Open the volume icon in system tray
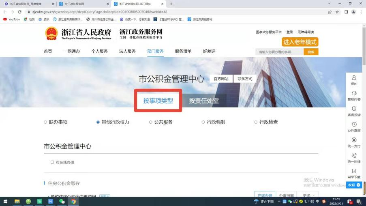 [312, 202]
